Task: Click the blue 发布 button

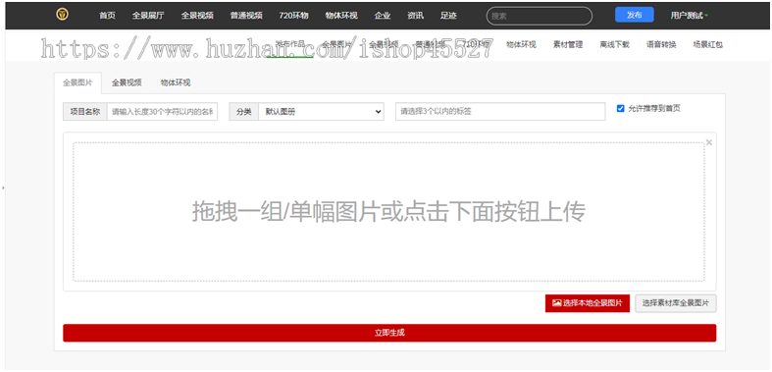Action: tap(634, 15)
